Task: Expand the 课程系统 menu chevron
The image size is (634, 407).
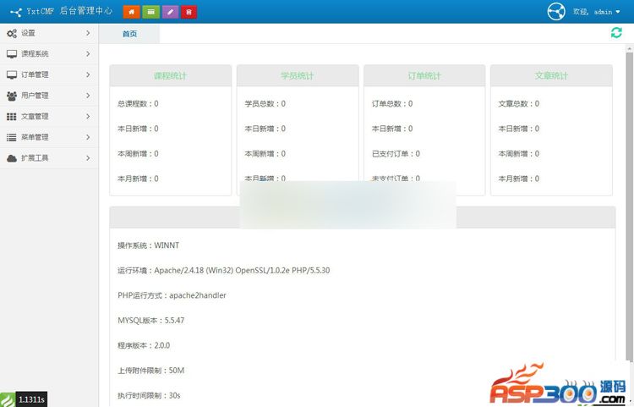Action: pyautogui.click(x=88, y=54)
